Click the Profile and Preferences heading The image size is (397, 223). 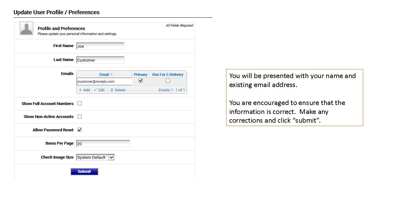tap(61, 28)
